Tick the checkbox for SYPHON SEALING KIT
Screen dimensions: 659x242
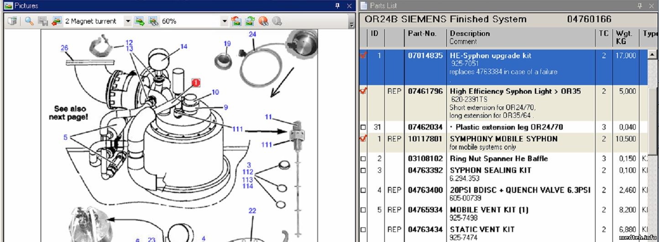coord(363,171)
